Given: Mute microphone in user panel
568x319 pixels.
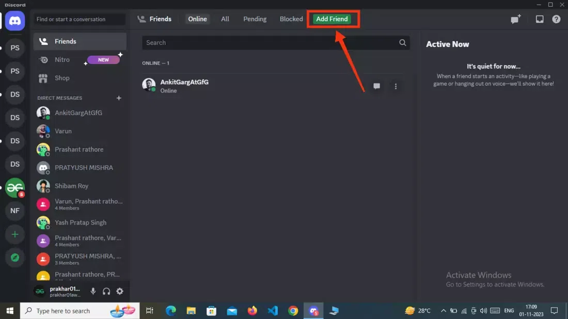Looking at the screenshot, I should tap(93, 291).
